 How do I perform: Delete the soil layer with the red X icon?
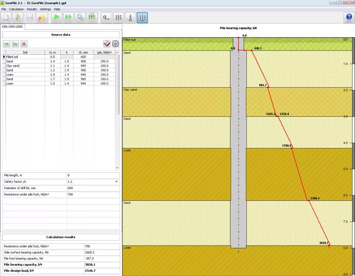click(x=24, y=44)
